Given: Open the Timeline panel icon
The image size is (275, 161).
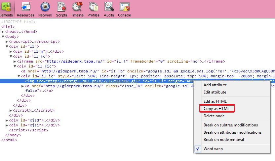Looking at the screenshot, I should [77, 7].
